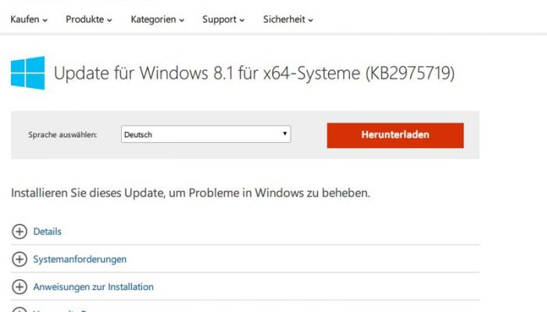Click the chevron next to Kaufen

pos(45,20)
